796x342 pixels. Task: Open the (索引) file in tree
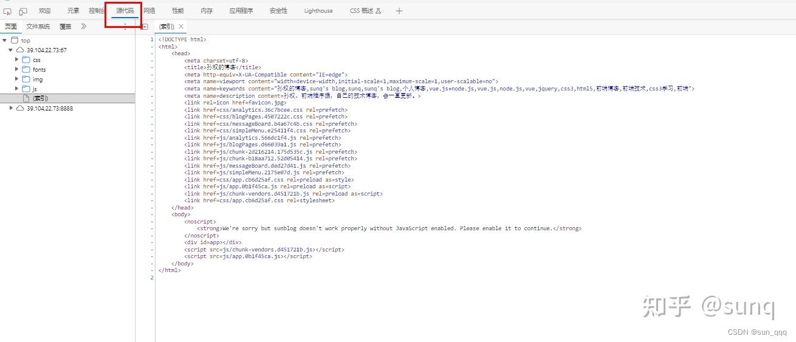click(x=40, y=98)
